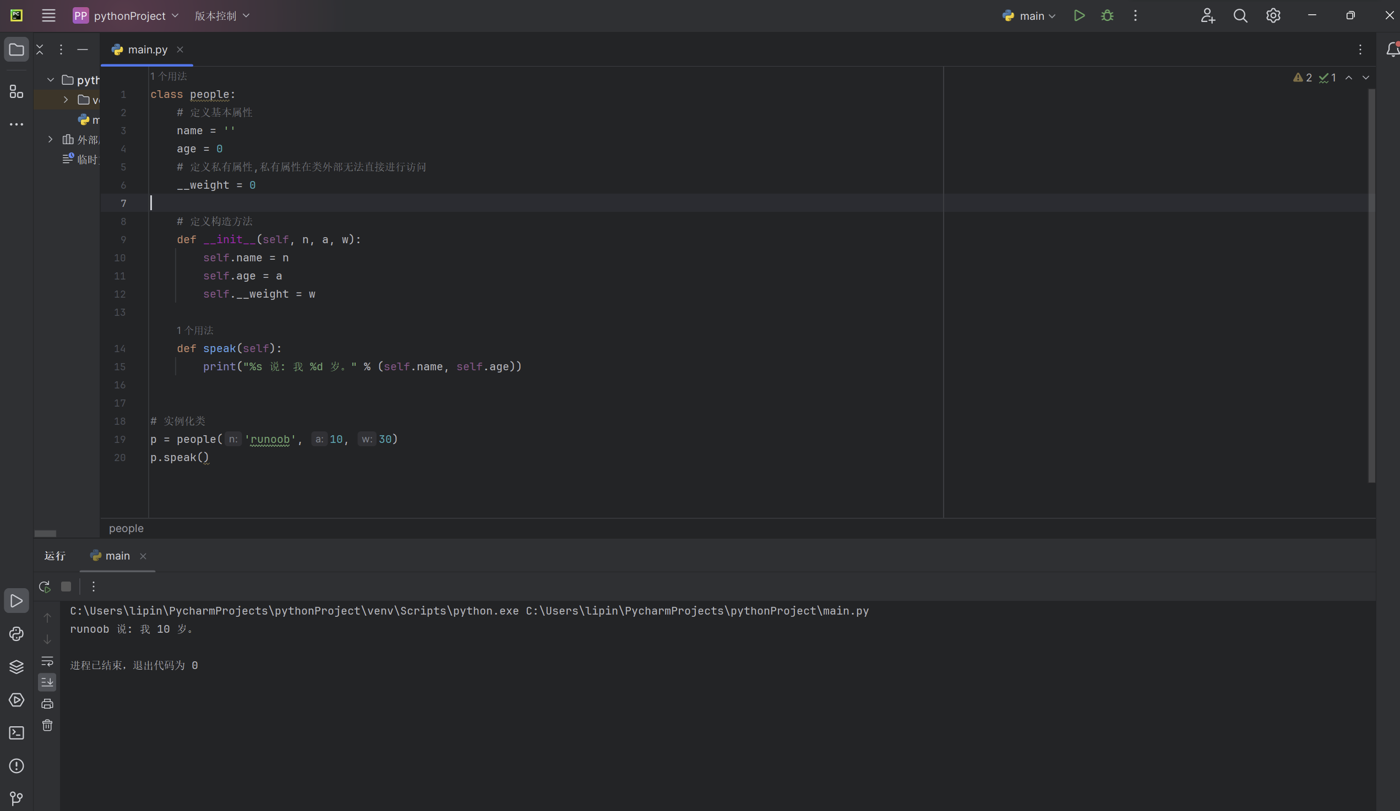This screenshot has width=1400, height=811.
Task: Run main with the green play button
Action: point(1079,15)
